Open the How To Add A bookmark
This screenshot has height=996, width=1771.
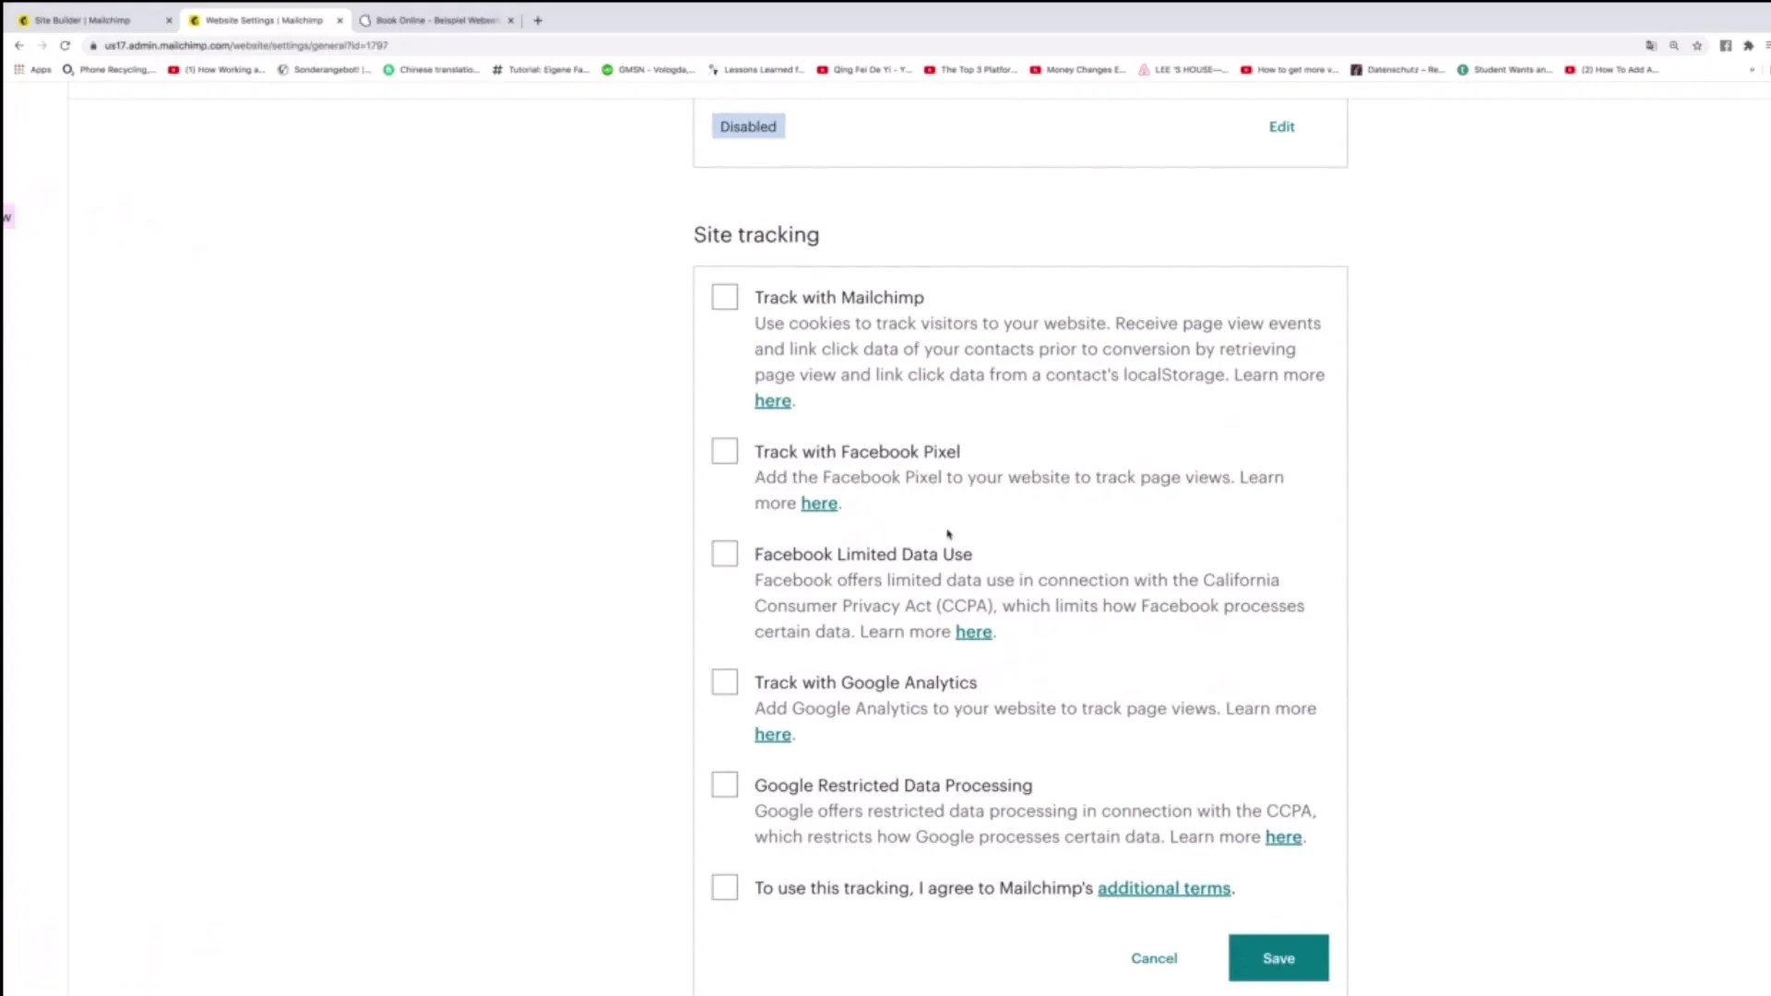coord(1611,69)
